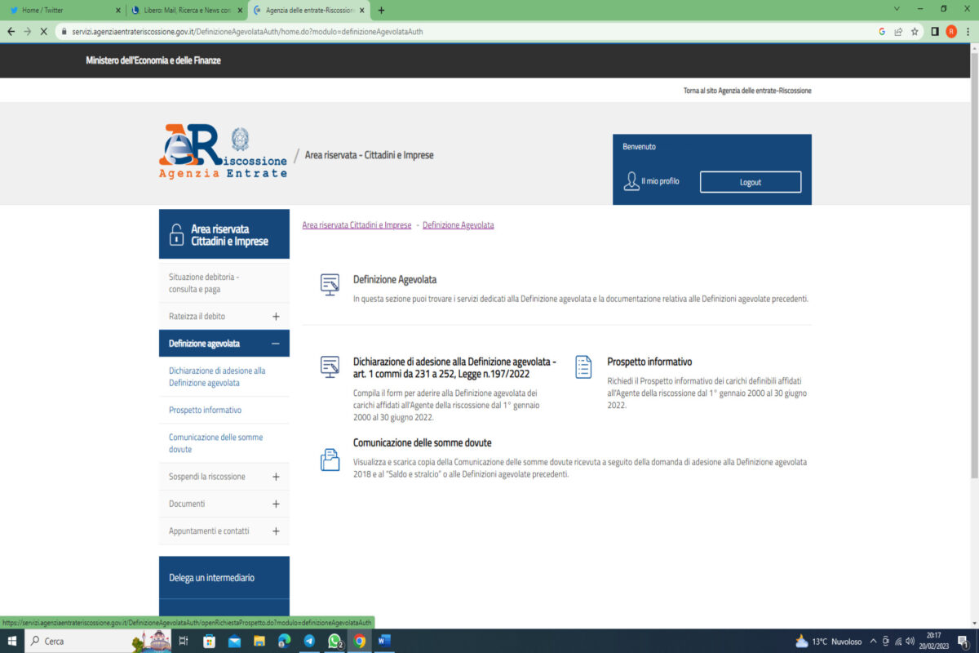Expand the Sospendi la riscossione section

point(276,477)
